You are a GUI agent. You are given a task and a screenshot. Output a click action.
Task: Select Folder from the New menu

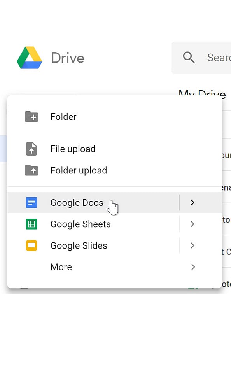[x=63, y=116]
